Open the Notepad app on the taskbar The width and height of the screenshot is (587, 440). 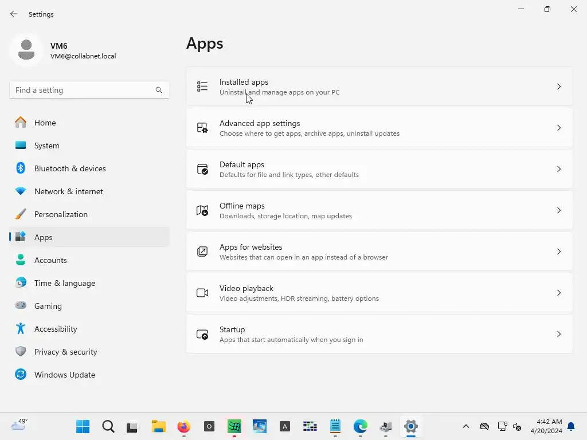tap(335, 426)
